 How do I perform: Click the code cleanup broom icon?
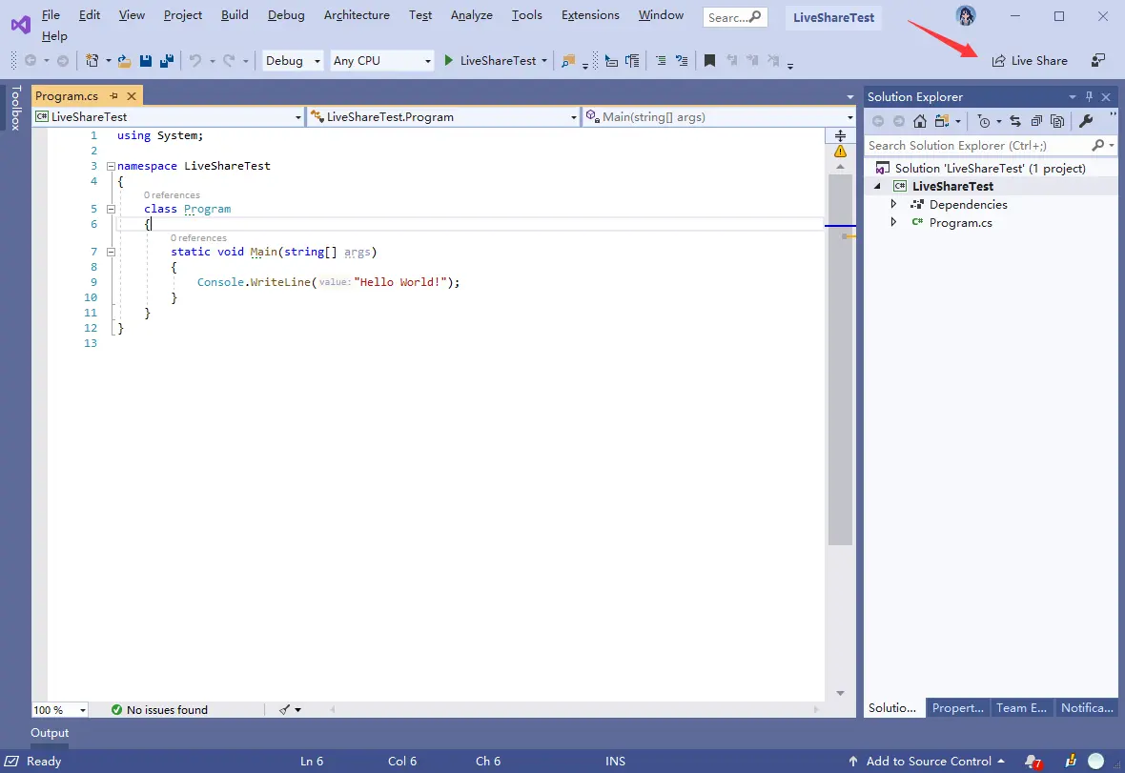pos(286,710)
